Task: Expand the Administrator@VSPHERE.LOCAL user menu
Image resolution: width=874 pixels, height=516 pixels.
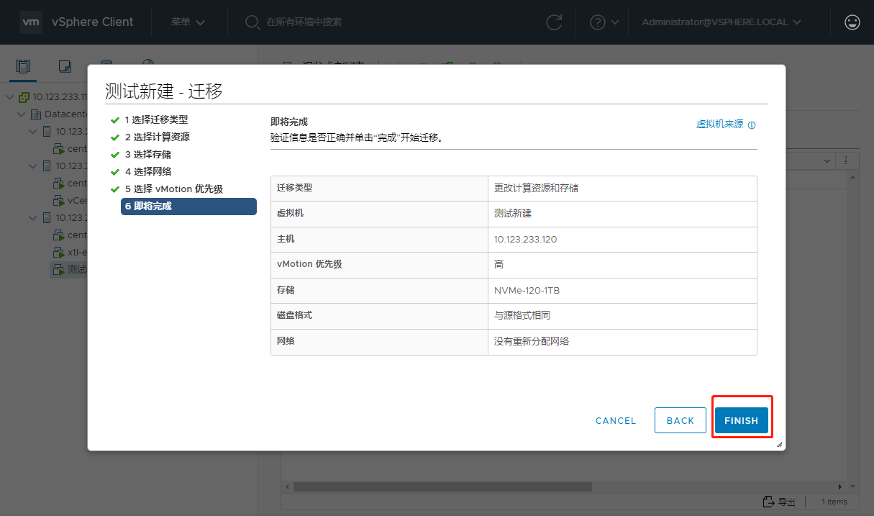Action: (721, 22)
